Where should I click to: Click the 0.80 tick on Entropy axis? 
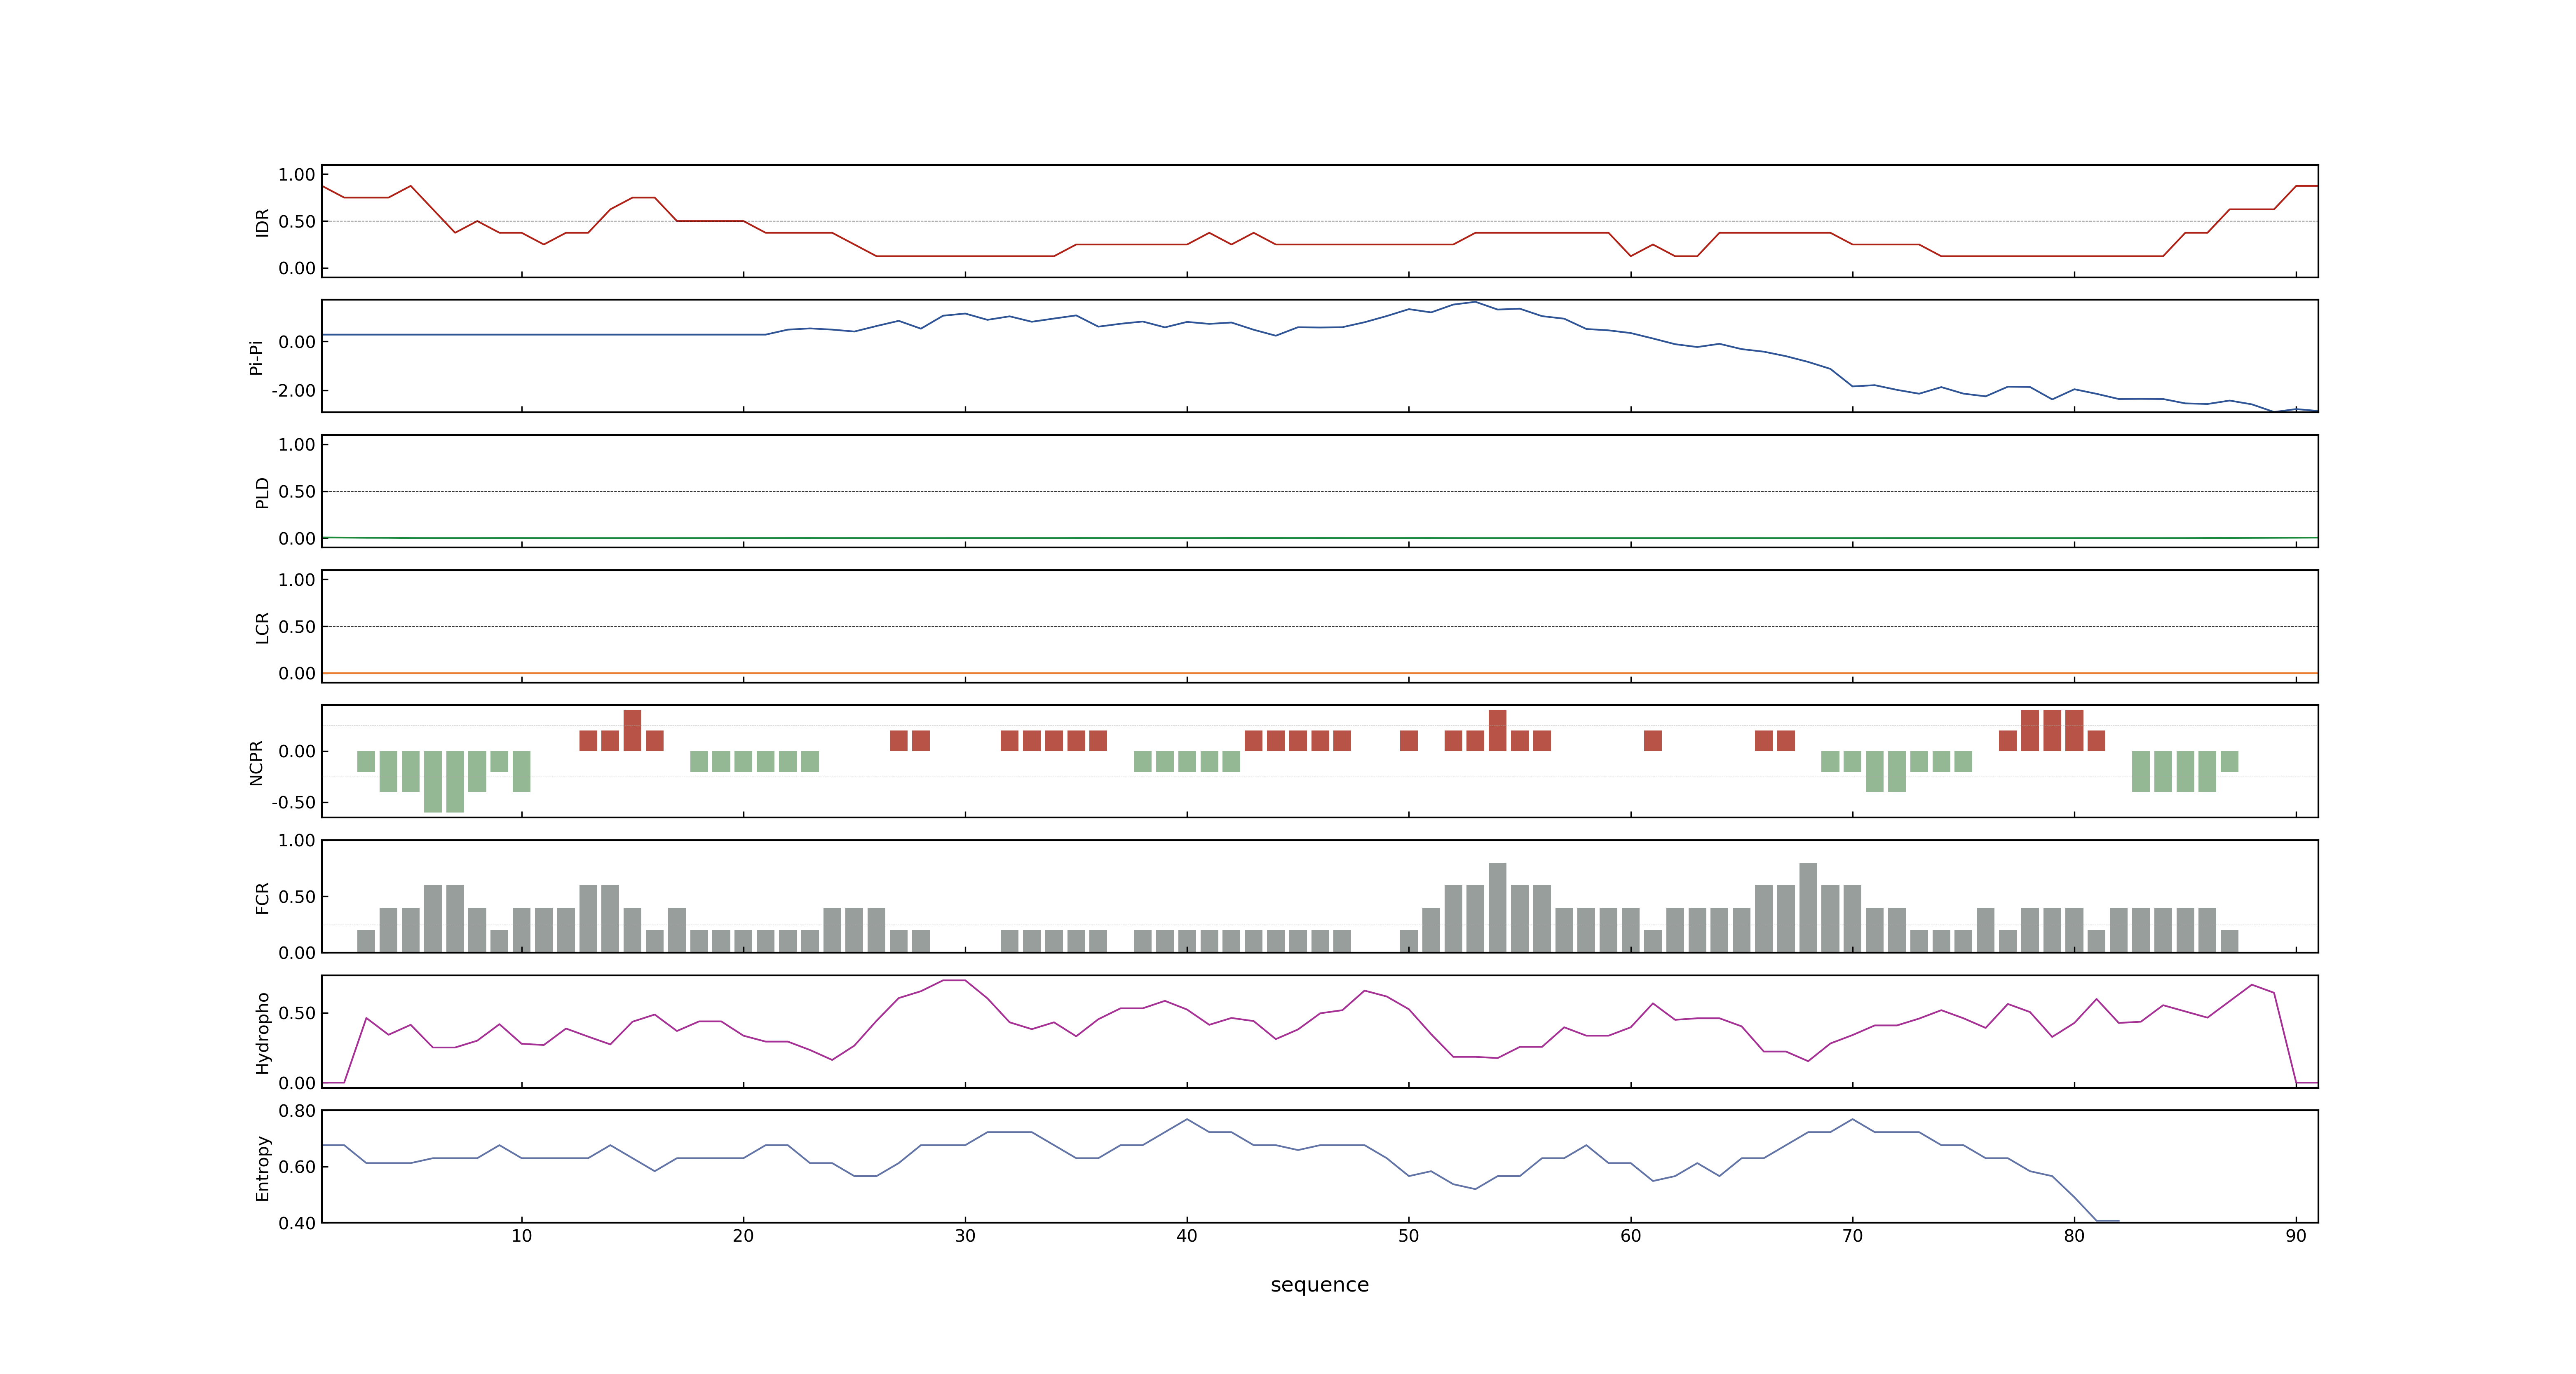click(x=297, y=1111)
